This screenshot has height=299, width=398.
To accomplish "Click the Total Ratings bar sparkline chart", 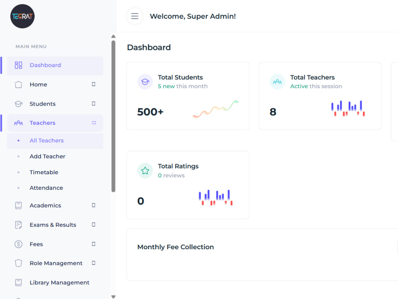I will 215,198.
